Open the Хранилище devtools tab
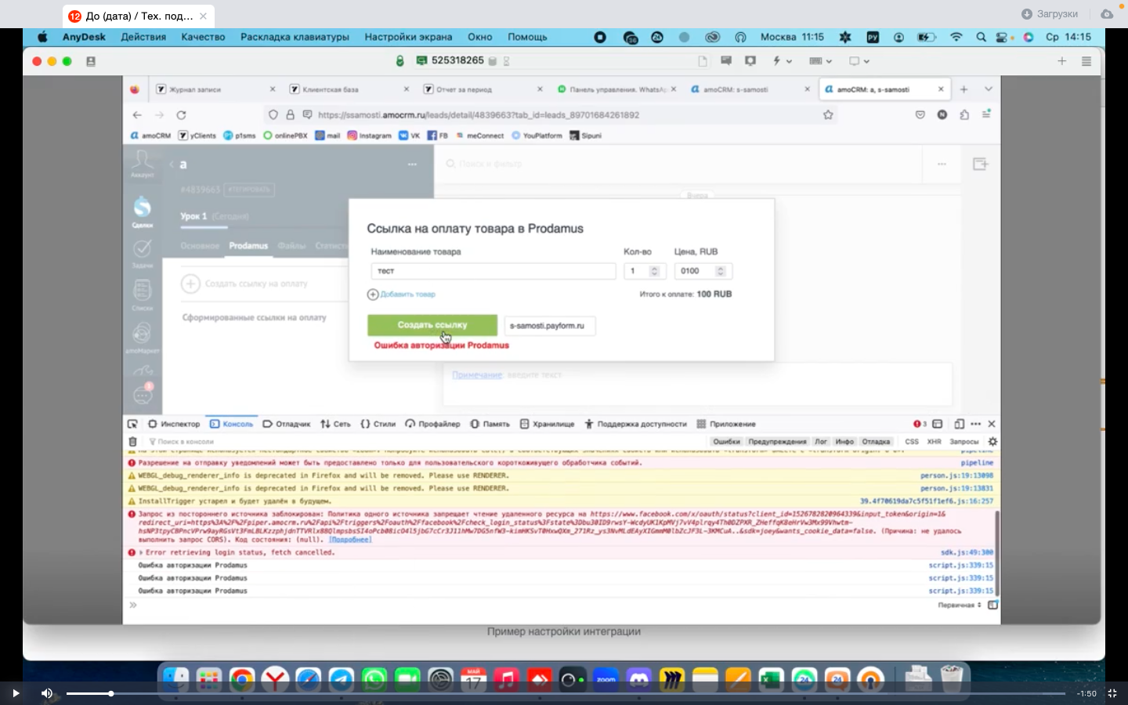The width and height of the screenshot is (1128, 705). click(x=547, y=424)
